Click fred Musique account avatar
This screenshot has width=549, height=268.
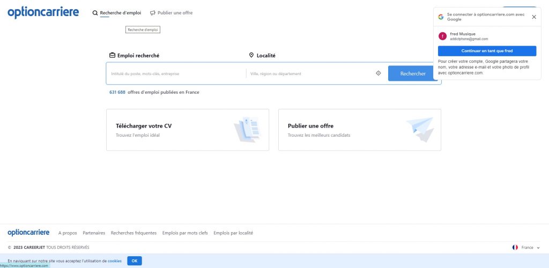coord(443,36)
